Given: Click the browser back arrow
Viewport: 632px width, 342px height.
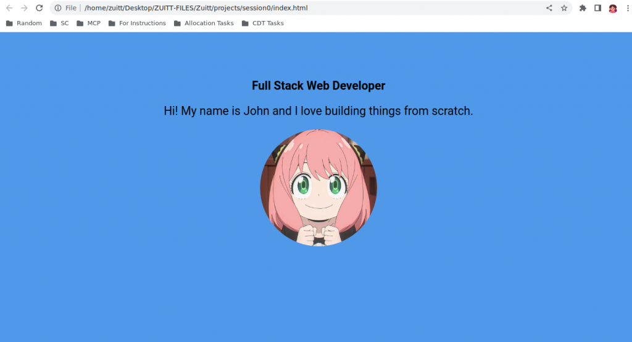Looking at the screenshot, I should tap(9, 8).
